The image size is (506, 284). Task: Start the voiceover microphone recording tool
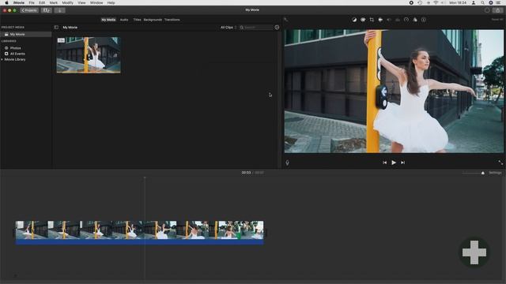(x=287, y=163)
